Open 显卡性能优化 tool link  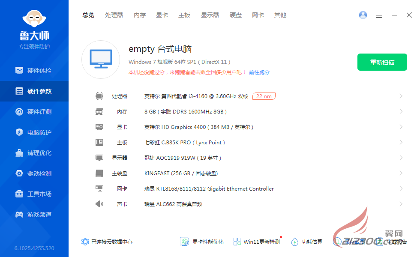click(x=208, y=242)
